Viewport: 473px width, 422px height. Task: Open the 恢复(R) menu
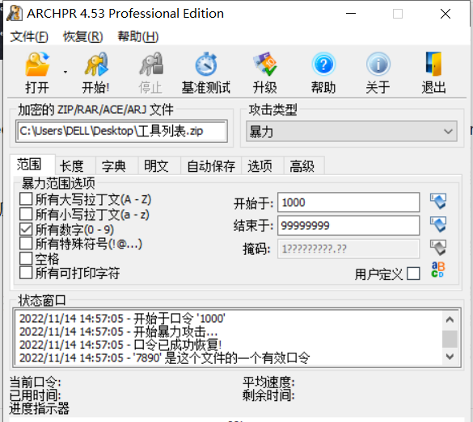click(x=83, y=37)
